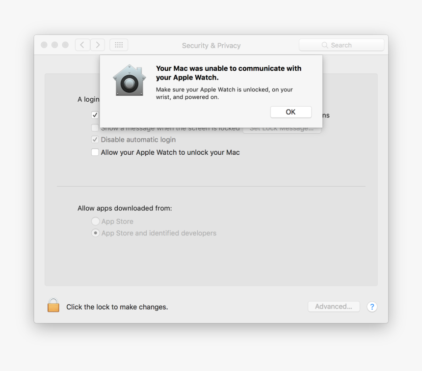
Task: Open Advanced security options
Action: [x=334, y=306]
